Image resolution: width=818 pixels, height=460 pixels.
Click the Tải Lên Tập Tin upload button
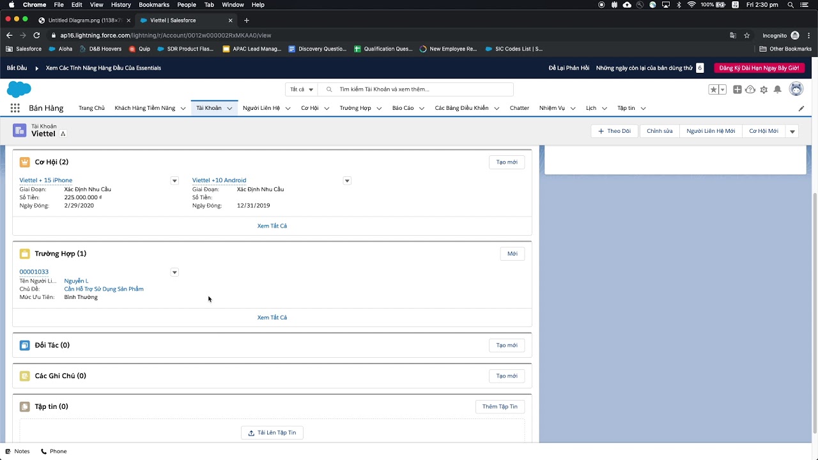point(272,433)
